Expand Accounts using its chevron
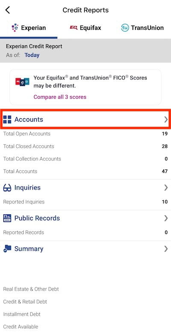This screenshot has height=333, width=171. click(166, 120)
